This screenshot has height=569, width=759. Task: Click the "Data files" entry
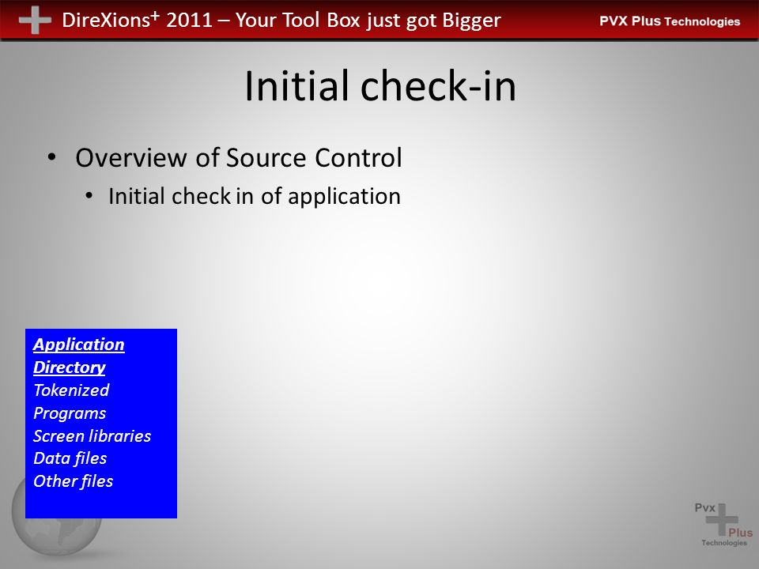(x=70, y=458)
